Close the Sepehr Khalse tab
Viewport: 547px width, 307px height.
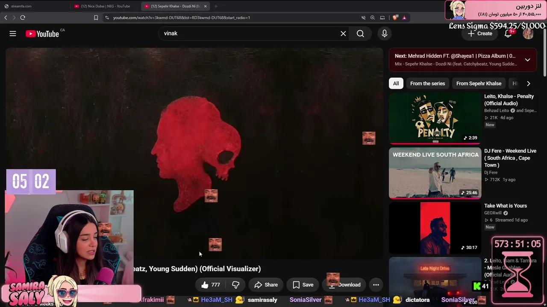(x=206, y=6)
